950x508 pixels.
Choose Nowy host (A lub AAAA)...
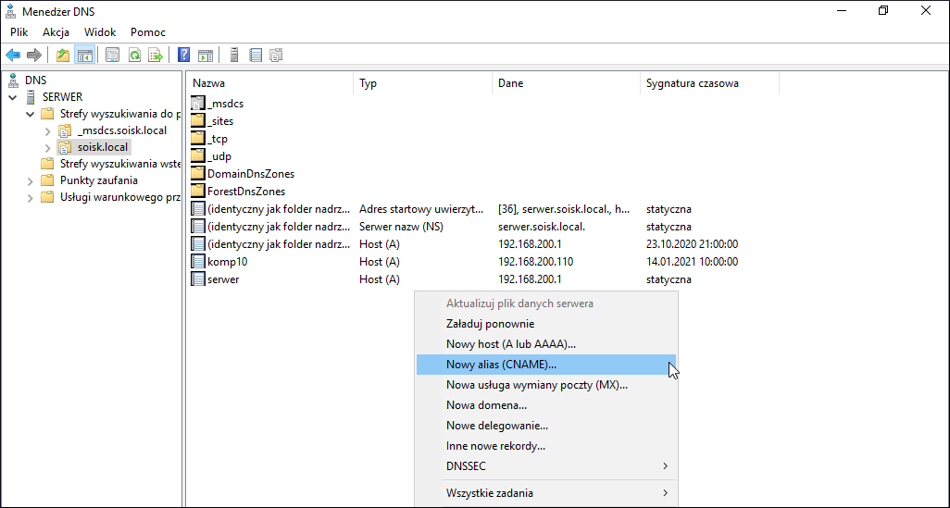[x=546, y=344]
